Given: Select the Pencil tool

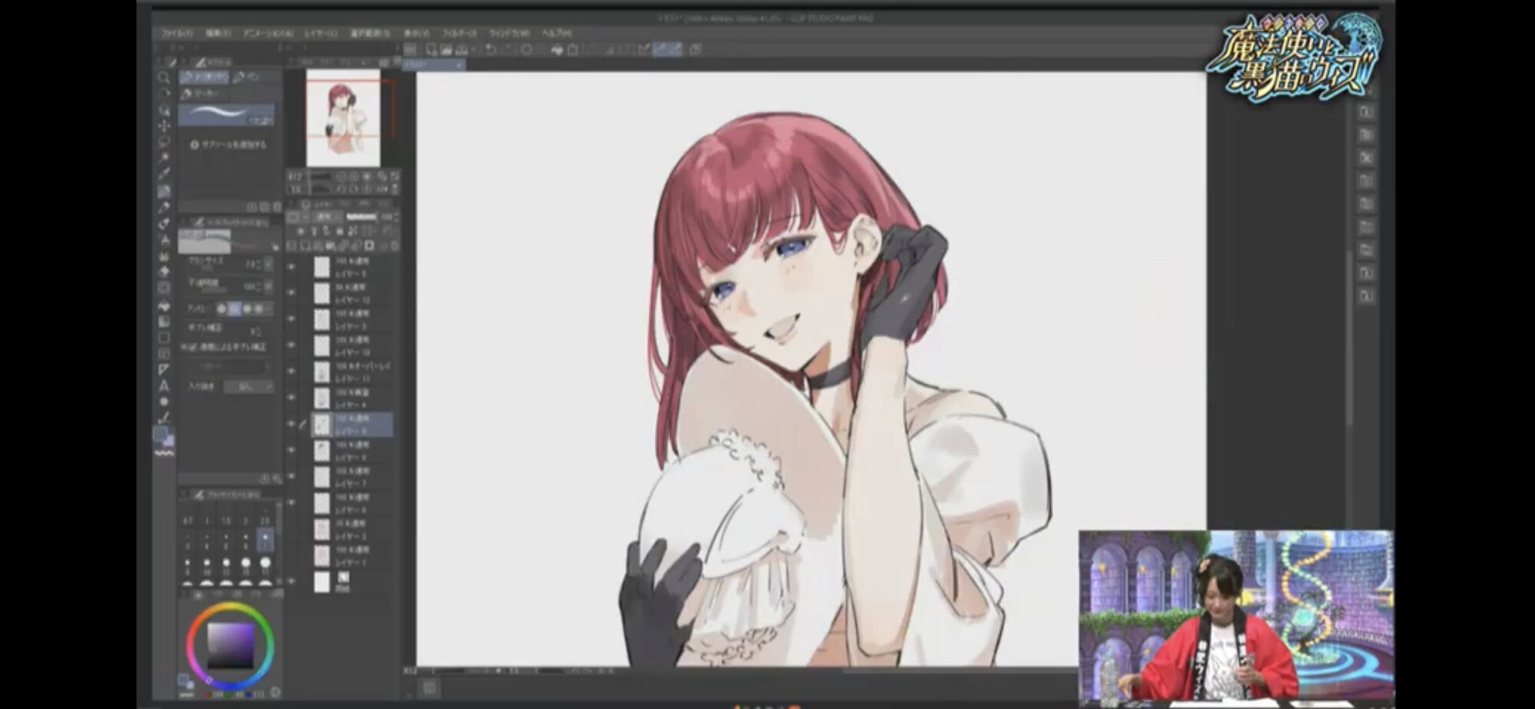Looking at the screenshot, I should click(x=163, y=207).
